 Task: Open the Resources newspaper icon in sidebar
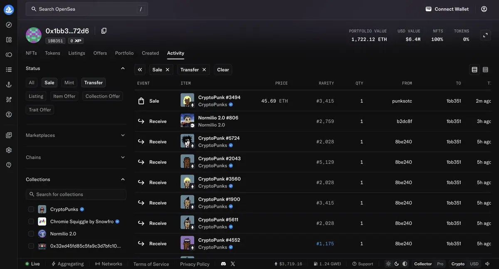point(9,135)
